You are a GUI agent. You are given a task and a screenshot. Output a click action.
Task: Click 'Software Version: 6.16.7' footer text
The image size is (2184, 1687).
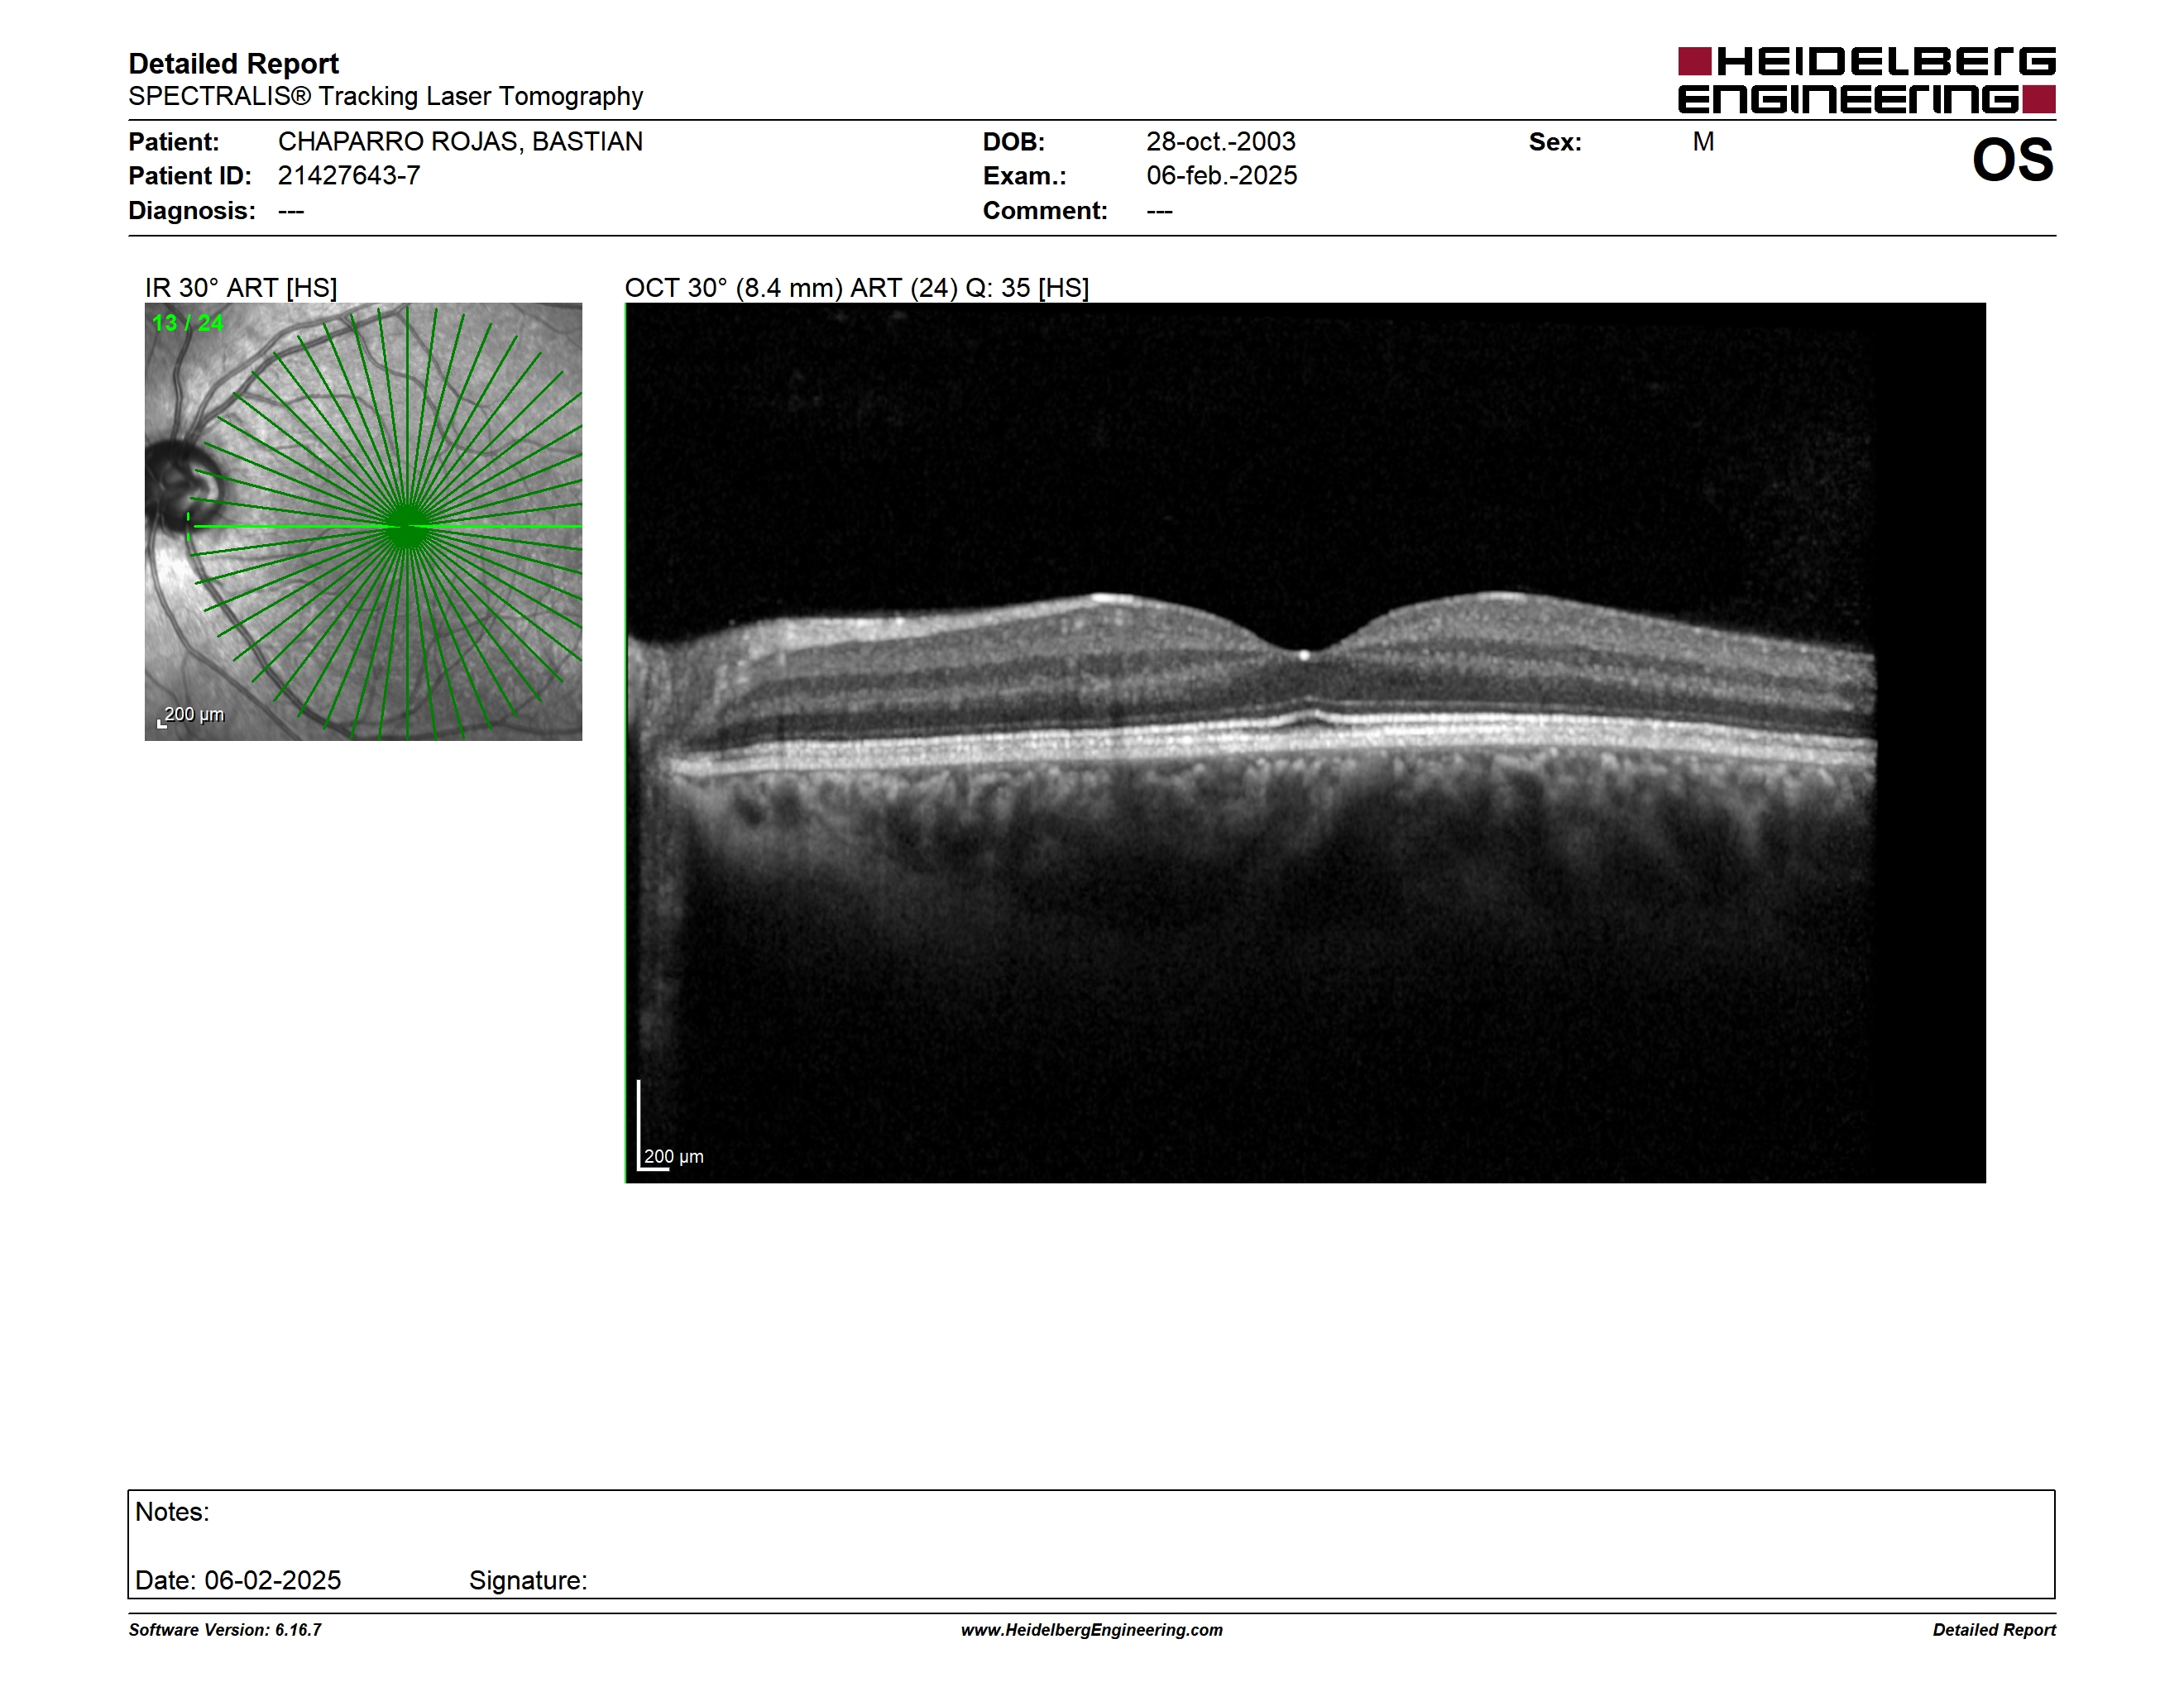click(225, 1630)
